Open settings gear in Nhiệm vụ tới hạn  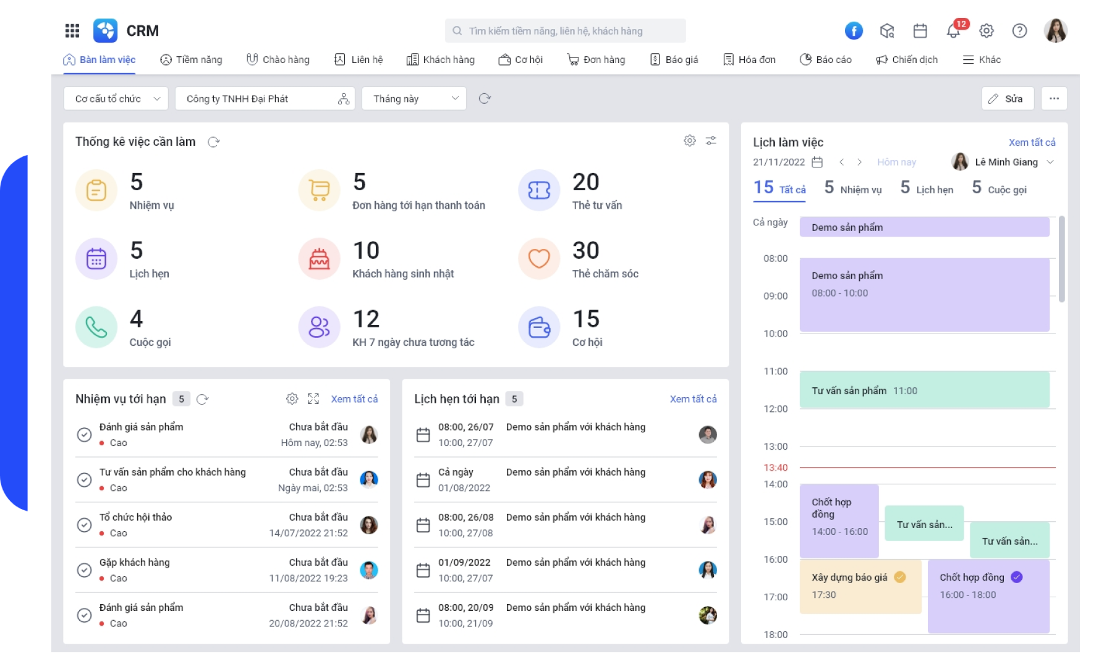[x=292, y=399]
